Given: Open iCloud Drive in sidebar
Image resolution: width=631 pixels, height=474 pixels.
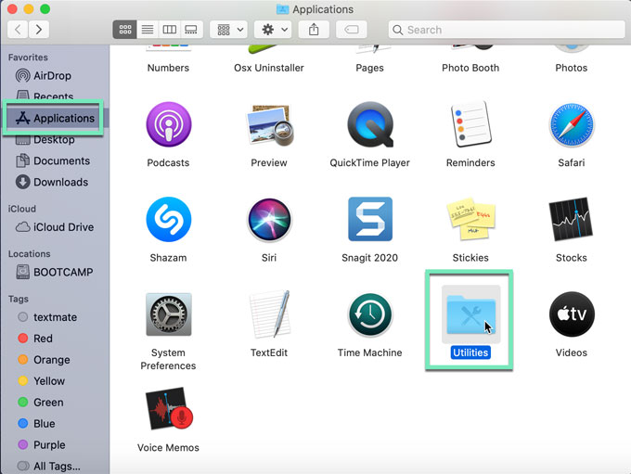Looking at the screenshot, I should pyautogui.click(x=63, y=227).
